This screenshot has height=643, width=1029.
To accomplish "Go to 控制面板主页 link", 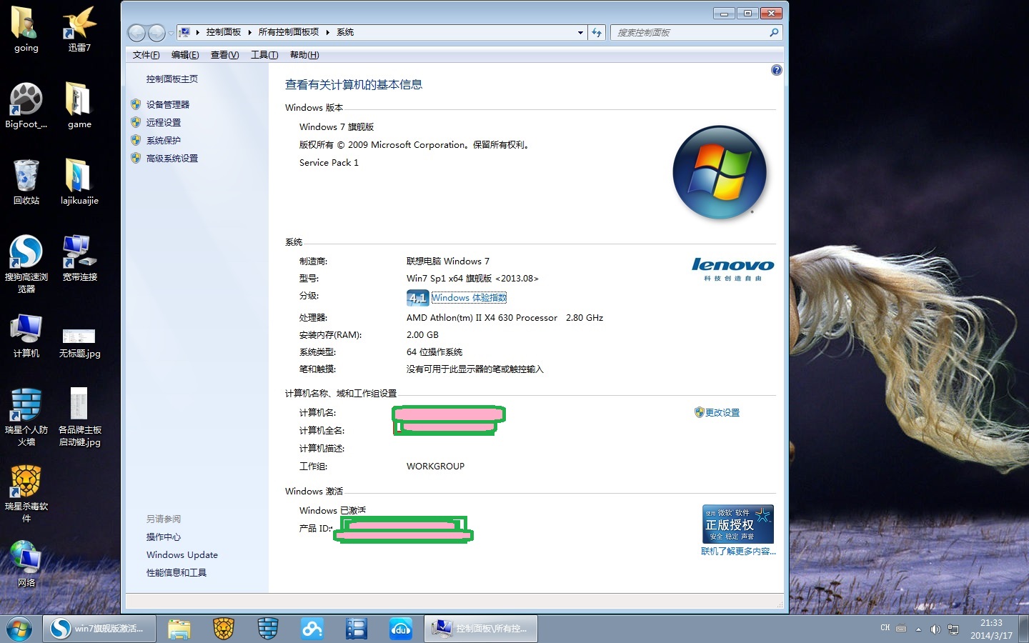I will pos(172,79).
